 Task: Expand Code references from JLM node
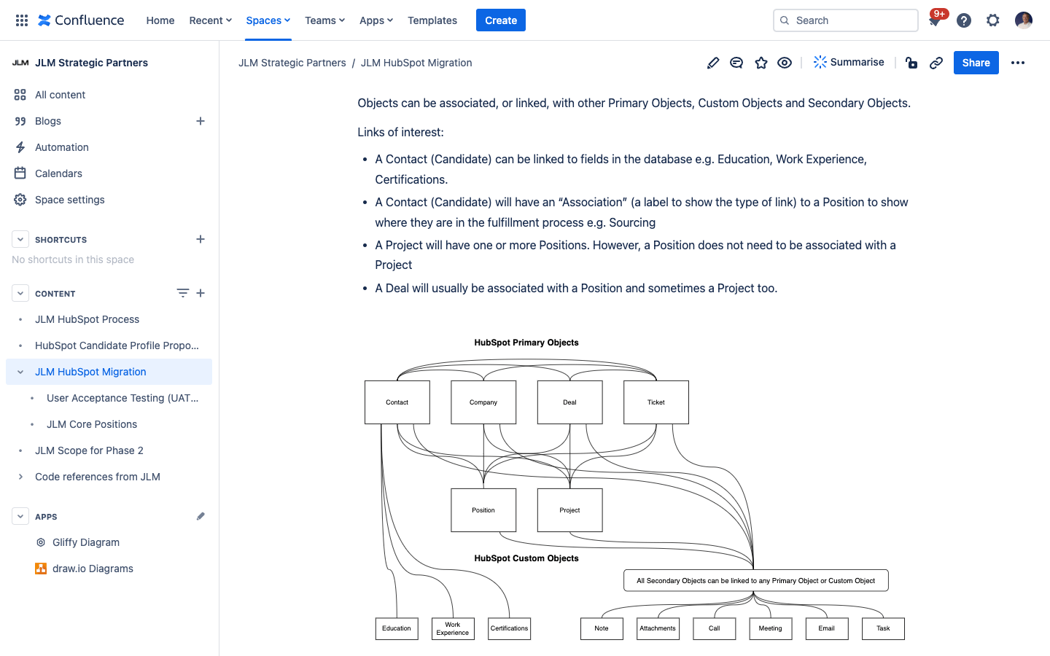pos(20,477)
